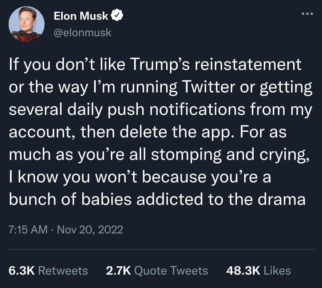The width and height of the screenshot is (322, 288).
Task: Show the 48.3K Likes list
Action: [258, 270]
